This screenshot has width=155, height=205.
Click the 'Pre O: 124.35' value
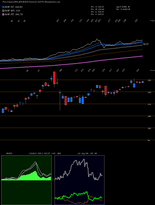point(97,7)
